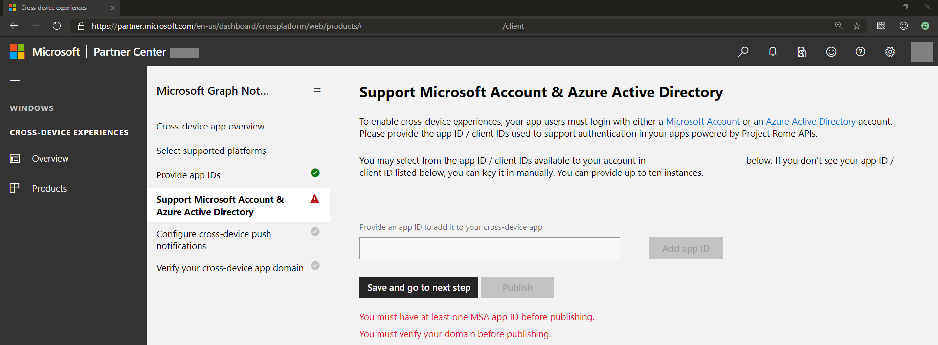Click the browser forward arrow
The image size is (938, 345).
[x=35, y=26]
